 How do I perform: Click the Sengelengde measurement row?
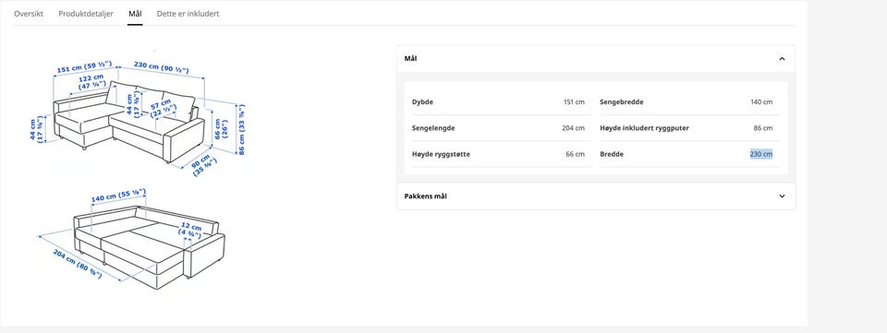point(498,128)
